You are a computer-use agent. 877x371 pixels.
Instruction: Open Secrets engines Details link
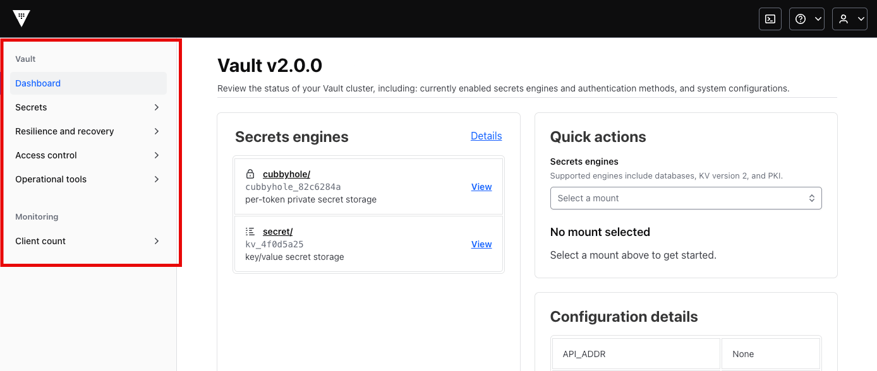coord(487,136)
